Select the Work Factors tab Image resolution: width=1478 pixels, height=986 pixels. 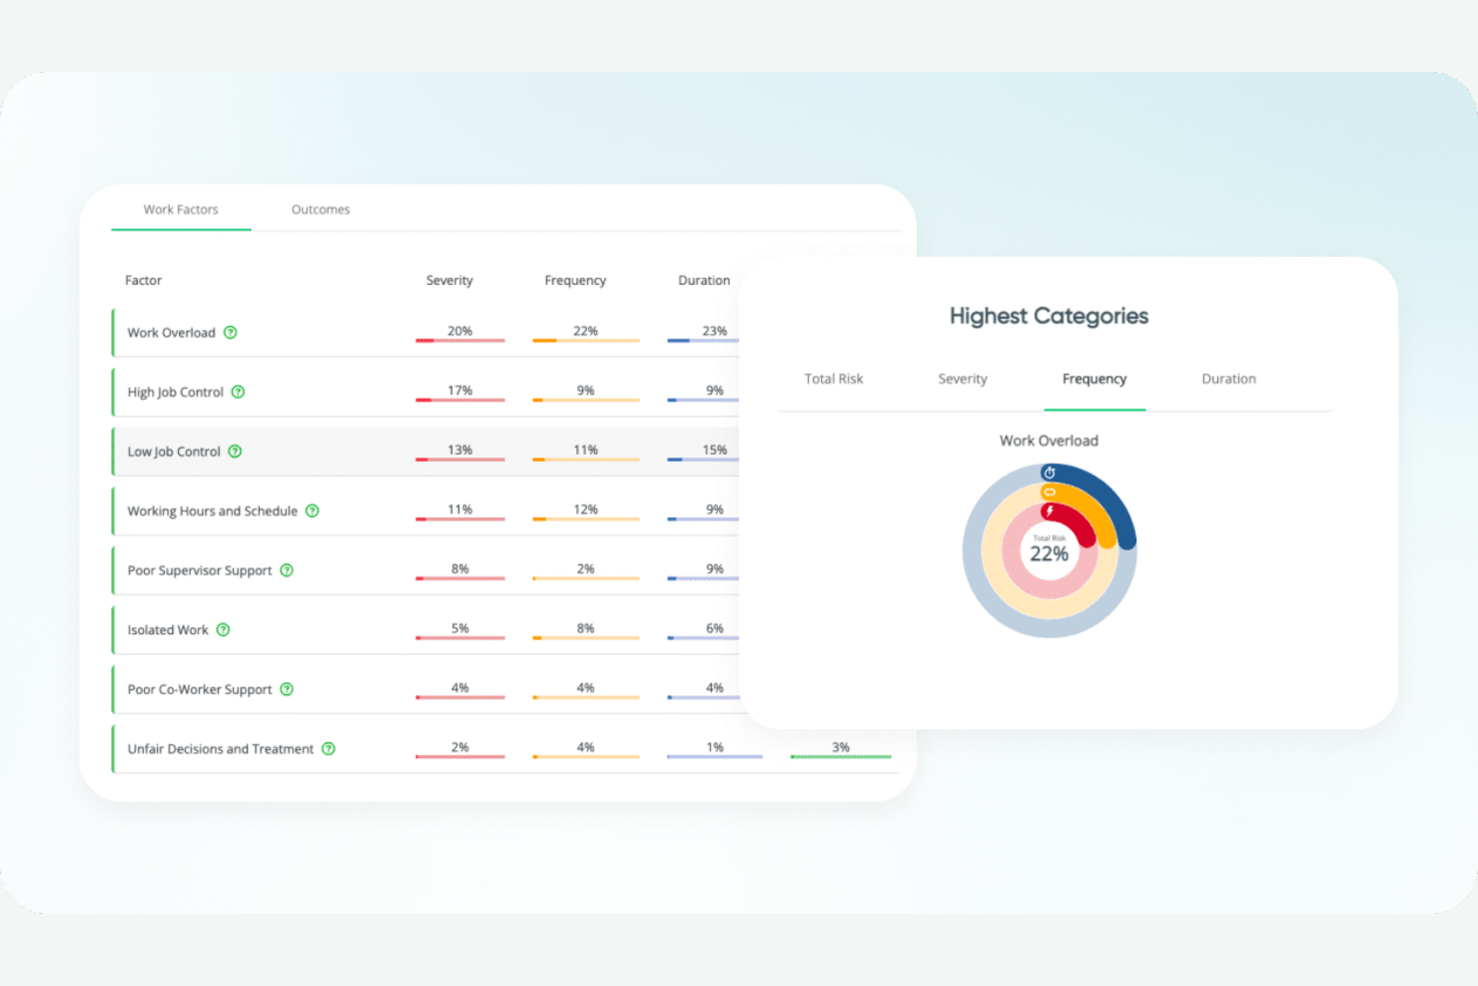181,210
